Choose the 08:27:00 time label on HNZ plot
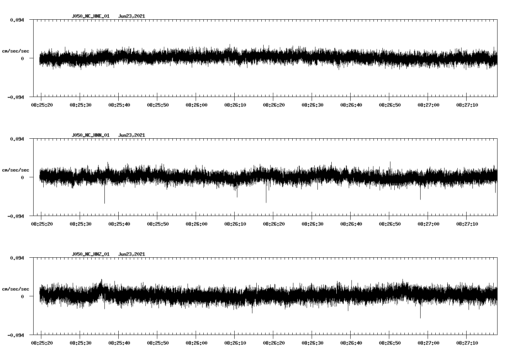Screen dimensions: 525x357 [x=428, y=343]
